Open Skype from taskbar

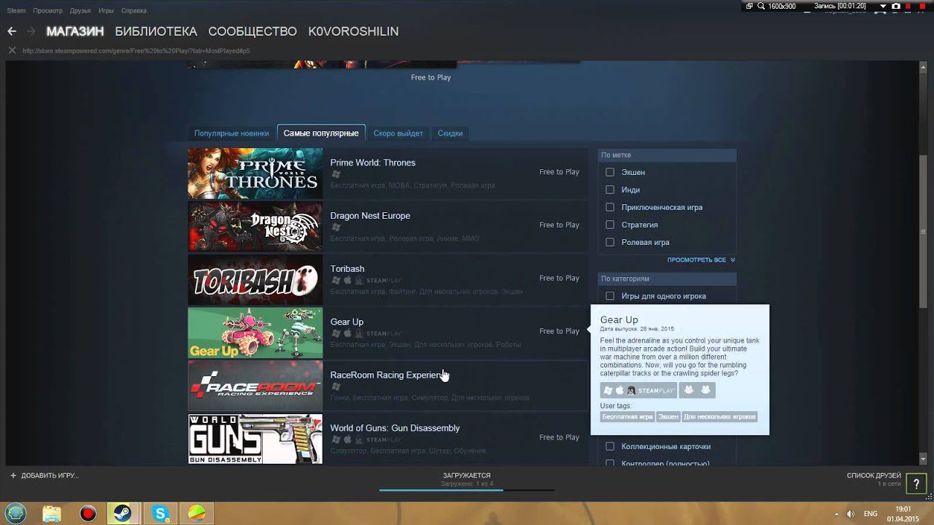click(x=161, y=513)
